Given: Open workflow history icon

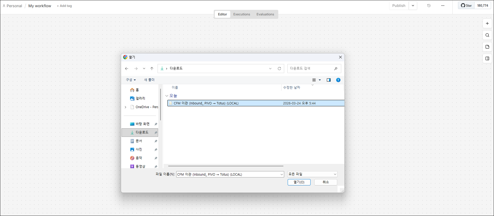Looking at the screenshot, I should pyautogui.click(x=429, y=6).
